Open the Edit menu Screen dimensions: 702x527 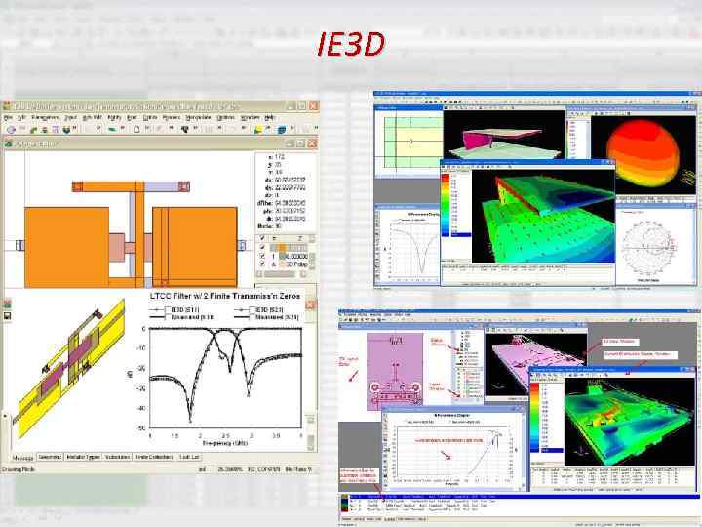(21, 117)
